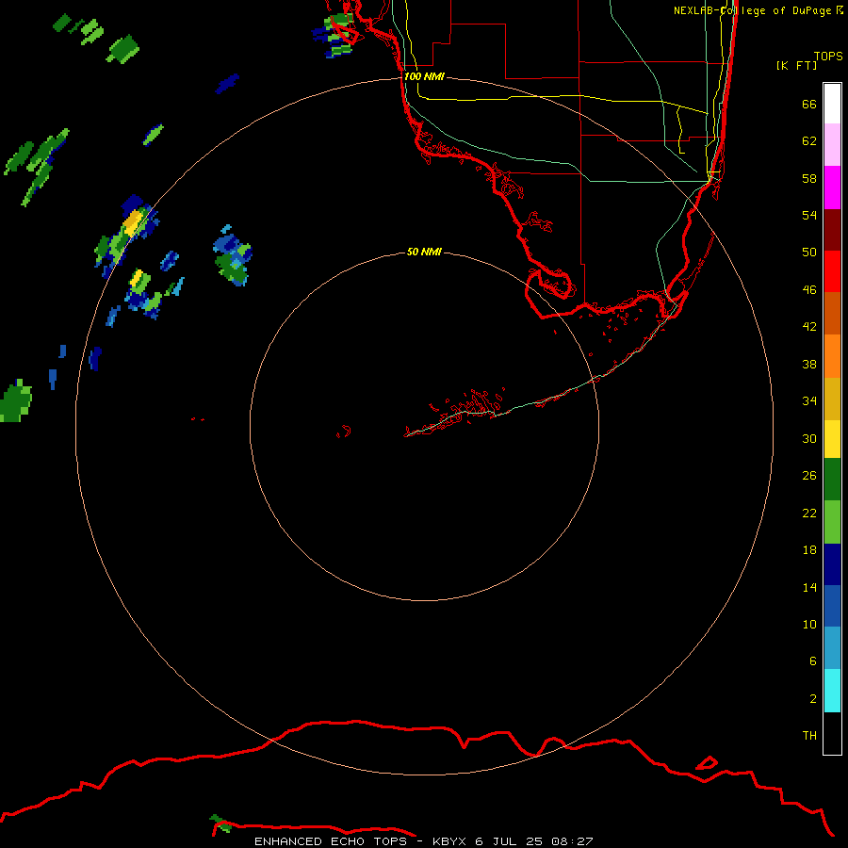848x848 pixels.
Task: Select the bright red legend swatch
Action: 832,271
